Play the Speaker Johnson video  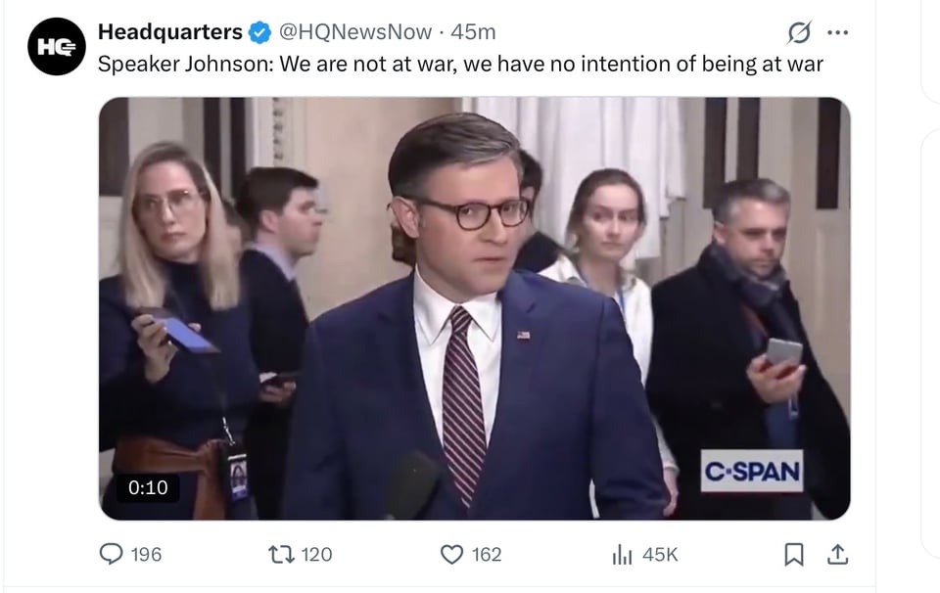[x=474, y=308]
